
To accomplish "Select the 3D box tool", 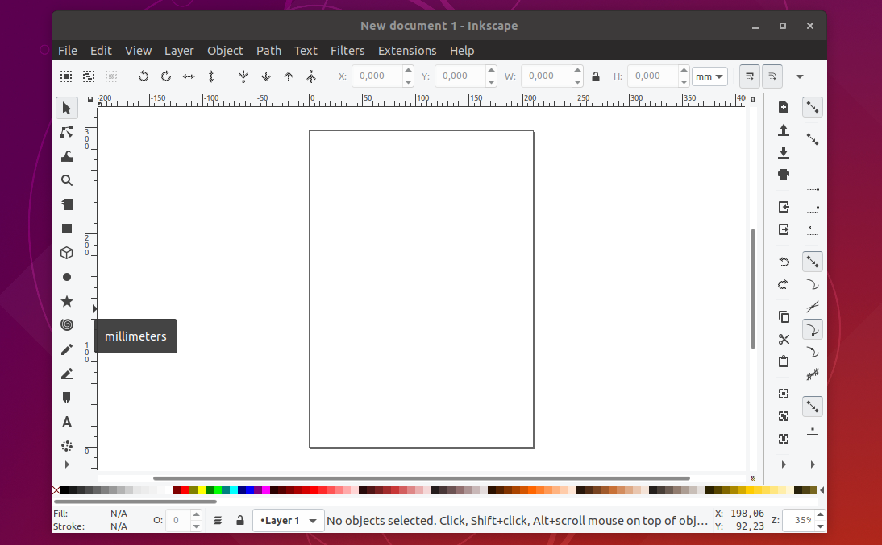I will click(x=67, y=253).
